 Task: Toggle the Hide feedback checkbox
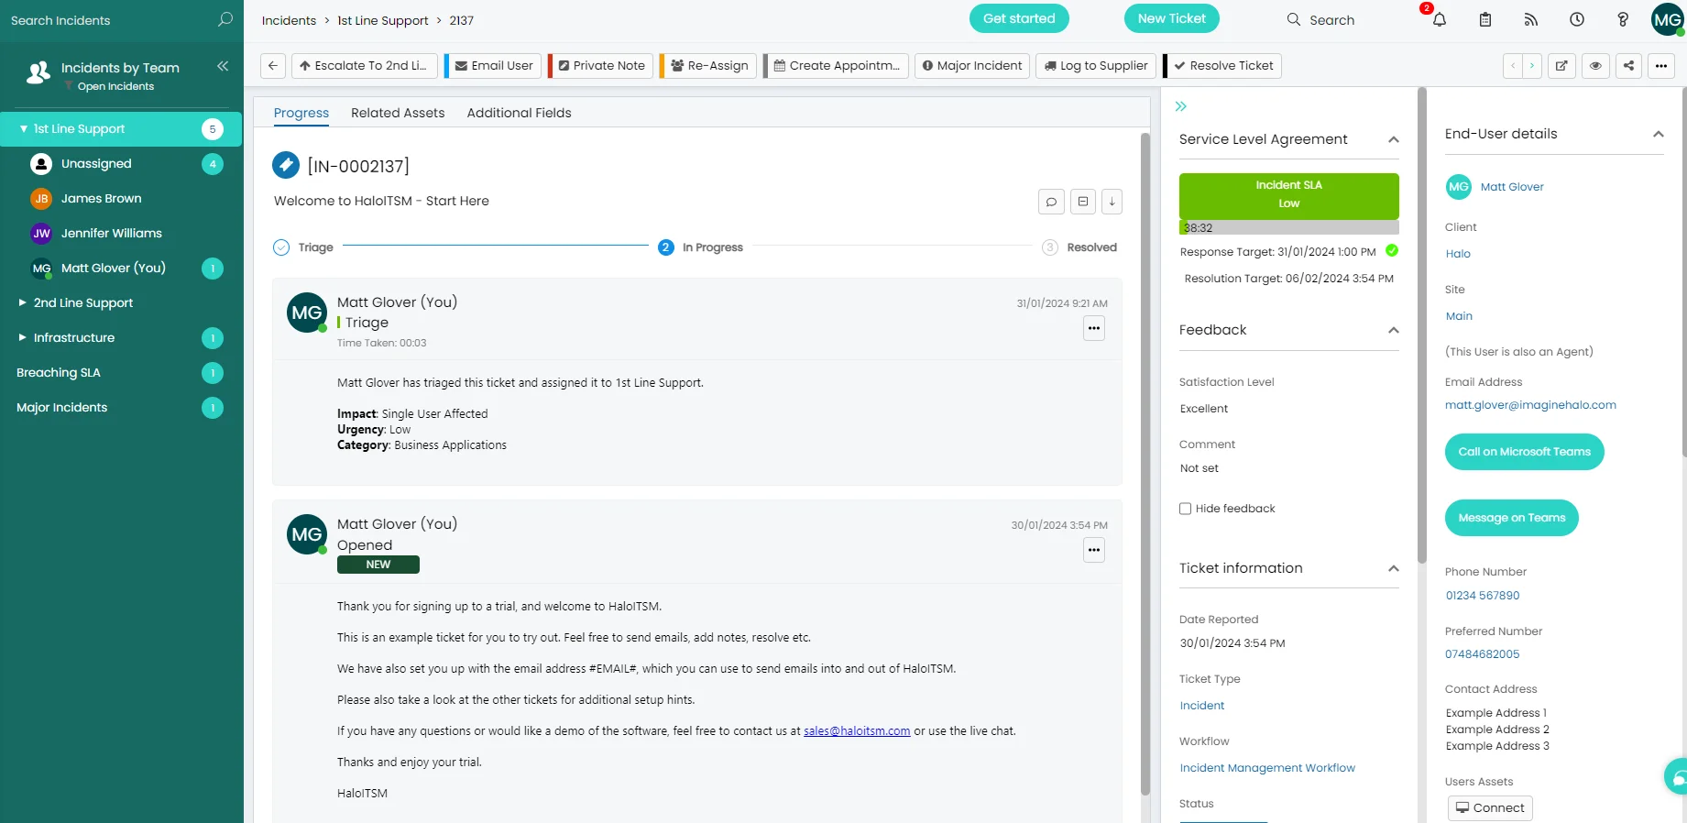[1185, 509]
